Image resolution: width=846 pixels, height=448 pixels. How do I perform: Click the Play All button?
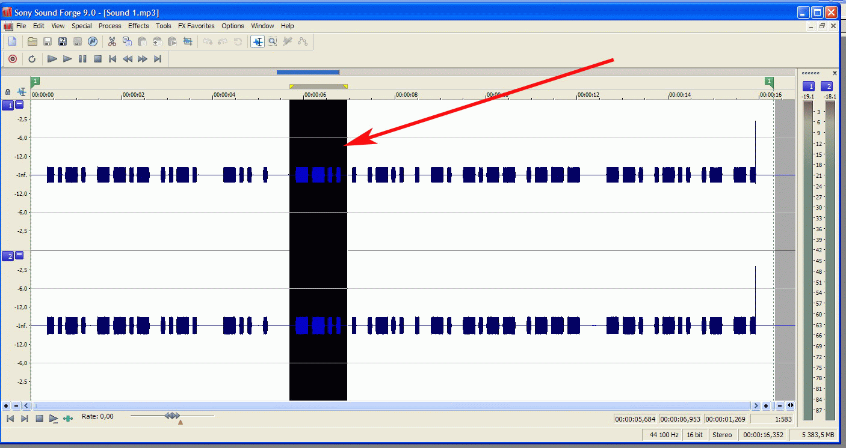click(52, 59)
